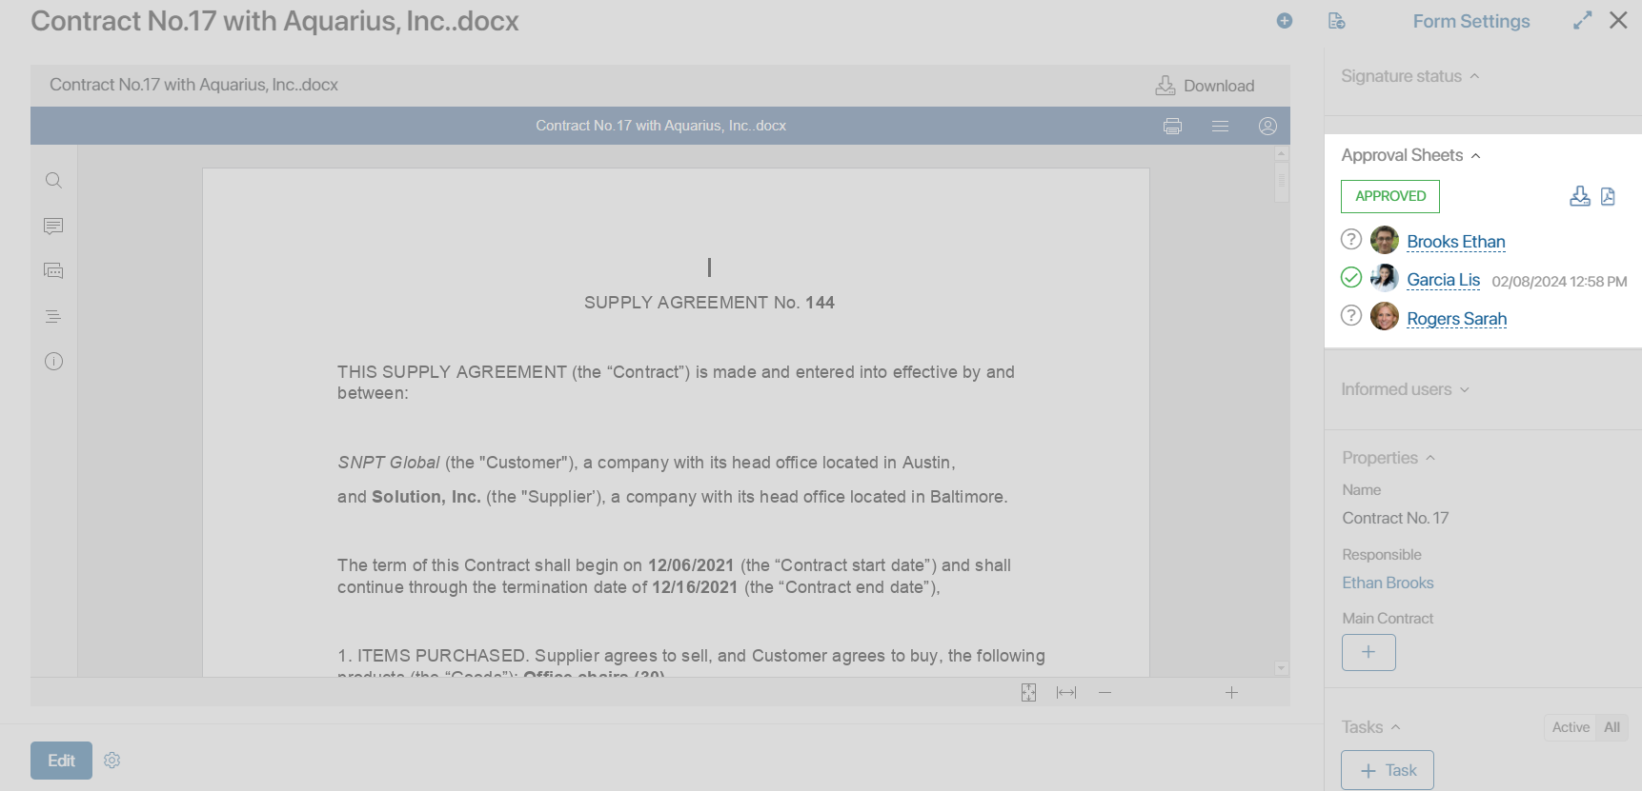Click Garcia Lis's avatar

(x=1385, y=278)
